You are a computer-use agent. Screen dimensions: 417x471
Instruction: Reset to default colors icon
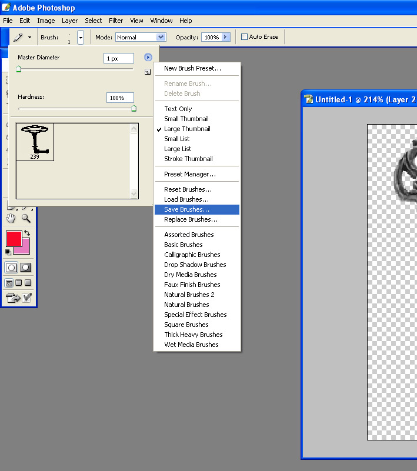click(x=8, y=252)
